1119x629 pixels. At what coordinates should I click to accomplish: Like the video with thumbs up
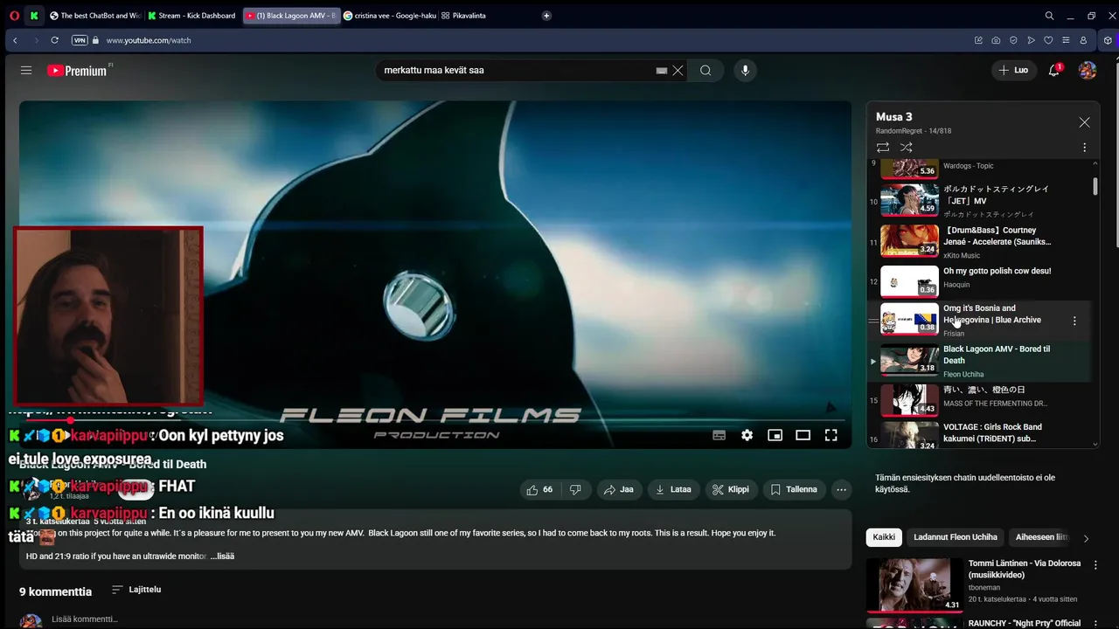[x=539, y=489]
